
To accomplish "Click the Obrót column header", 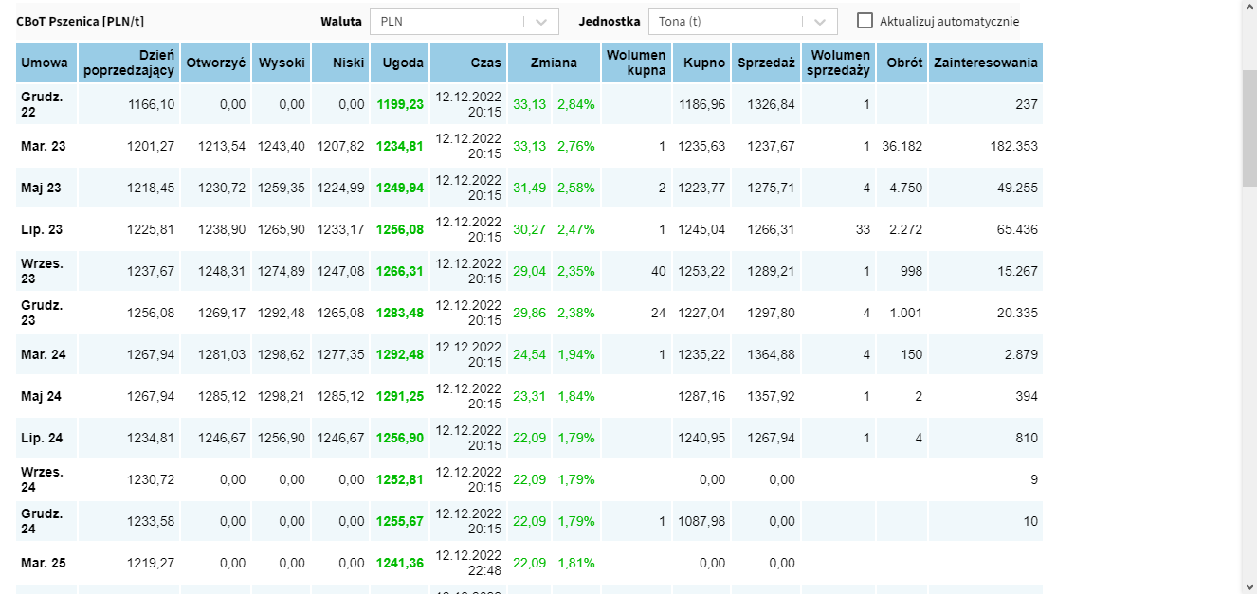I will (x=901, y=63).
